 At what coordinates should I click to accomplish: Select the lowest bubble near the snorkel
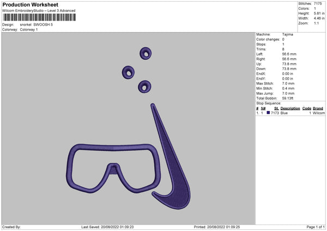tap(144, 87)
